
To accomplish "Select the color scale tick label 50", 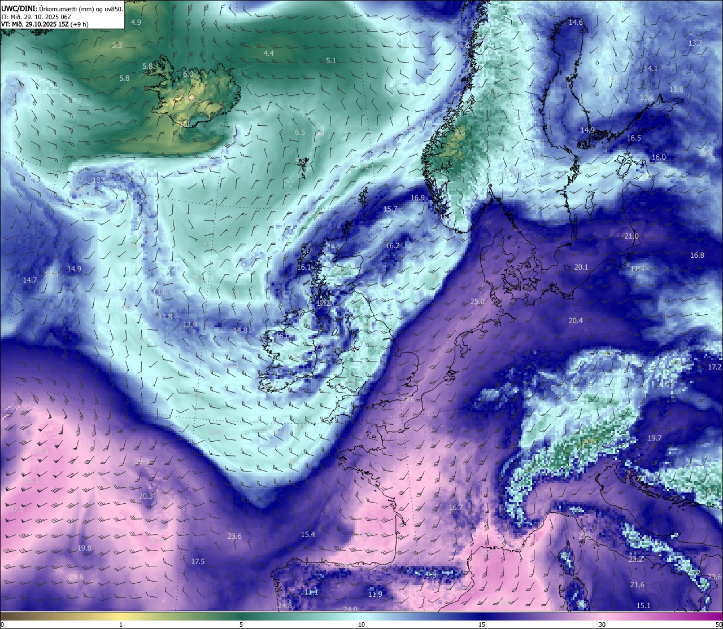I will pos(718,624).
